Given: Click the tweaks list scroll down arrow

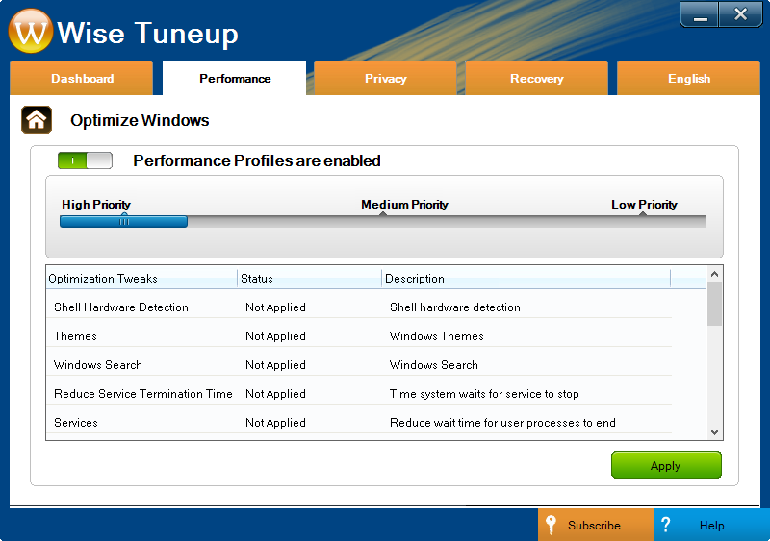Looking at the screenshot, I should [x=714, y=432].
